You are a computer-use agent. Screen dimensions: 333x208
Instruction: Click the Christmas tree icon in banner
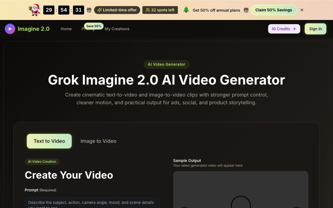point(186,10)
